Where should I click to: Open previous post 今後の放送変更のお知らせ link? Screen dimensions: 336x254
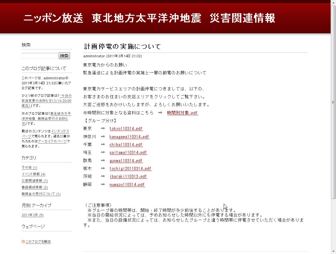[46, 100]
